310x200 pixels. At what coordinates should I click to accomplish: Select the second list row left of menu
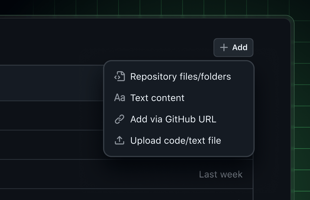(x=52, y=115)
